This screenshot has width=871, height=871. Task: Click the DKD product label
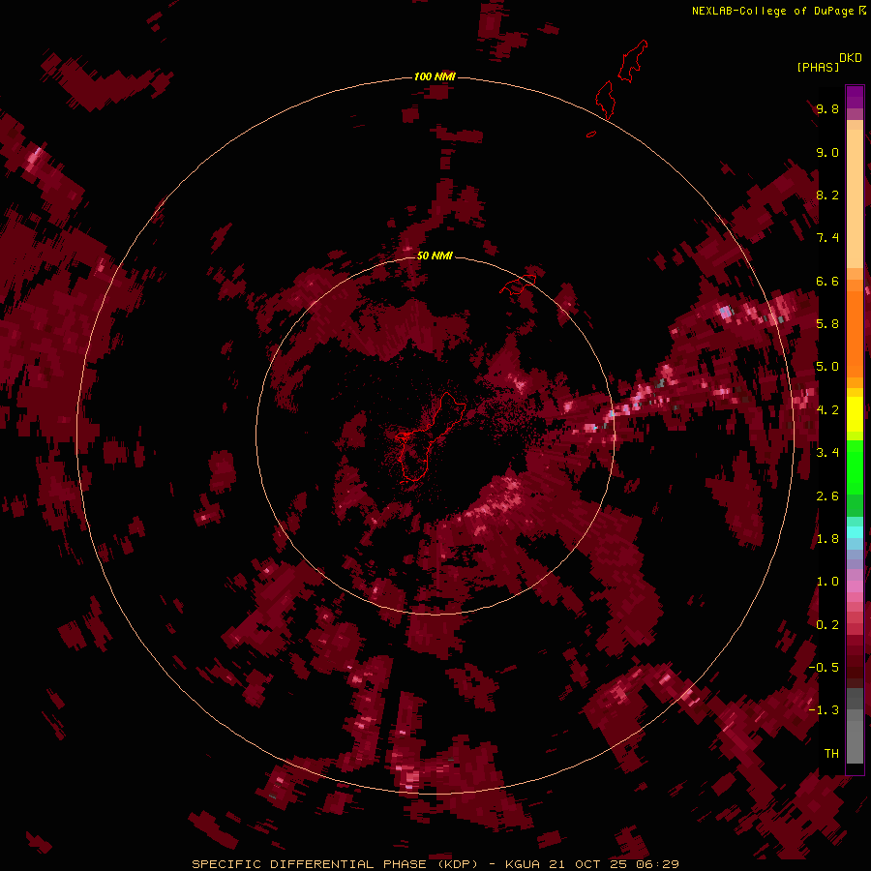[x=850, y=58]
